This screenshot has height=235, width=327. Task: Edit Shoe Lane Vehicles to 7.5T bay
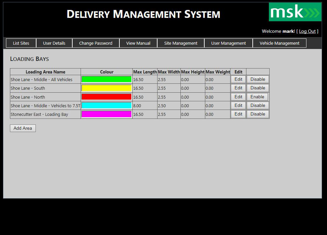click(238, 106)
